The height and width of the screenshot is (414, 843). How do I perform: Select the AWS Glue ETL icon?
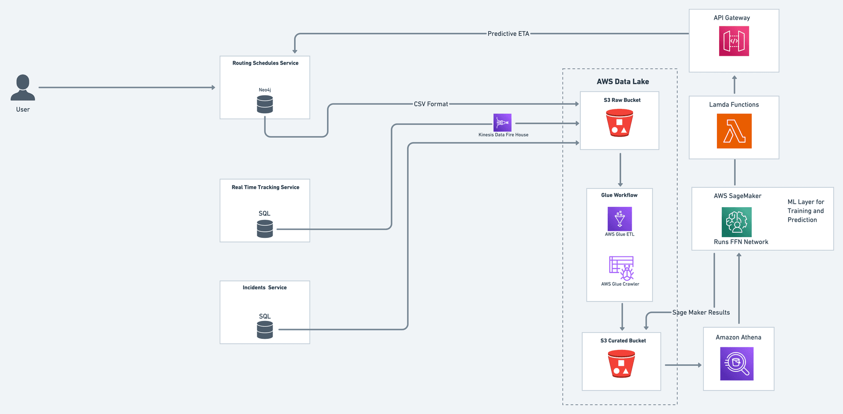(620, 219)
